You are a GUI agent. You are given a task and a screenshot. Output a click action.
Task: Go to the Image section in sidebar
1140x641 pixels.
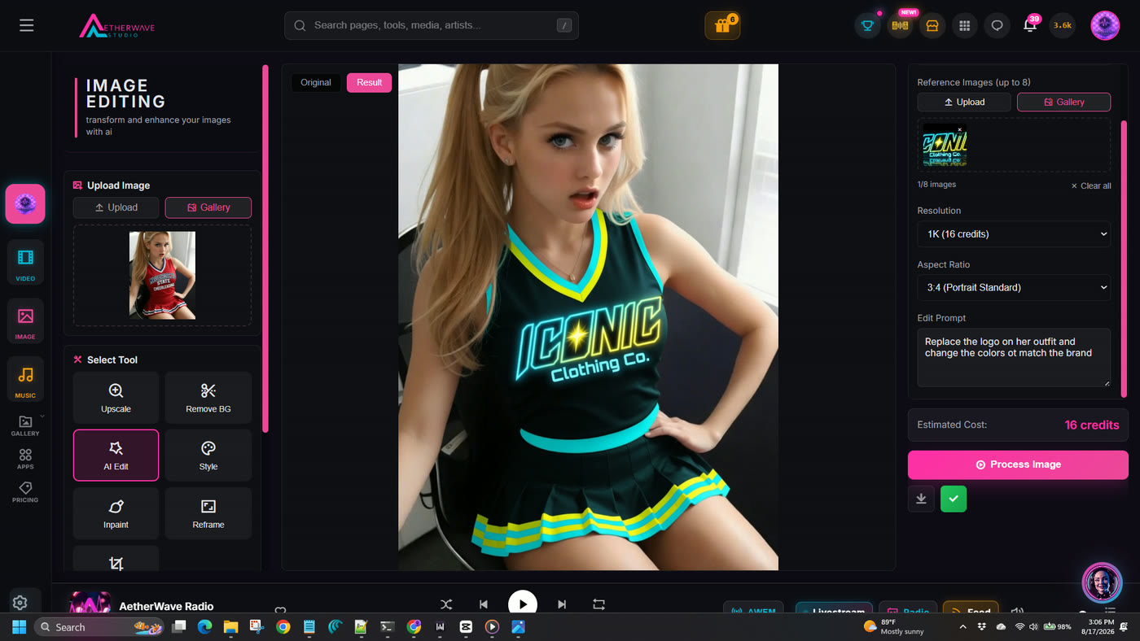click(25, 320)
